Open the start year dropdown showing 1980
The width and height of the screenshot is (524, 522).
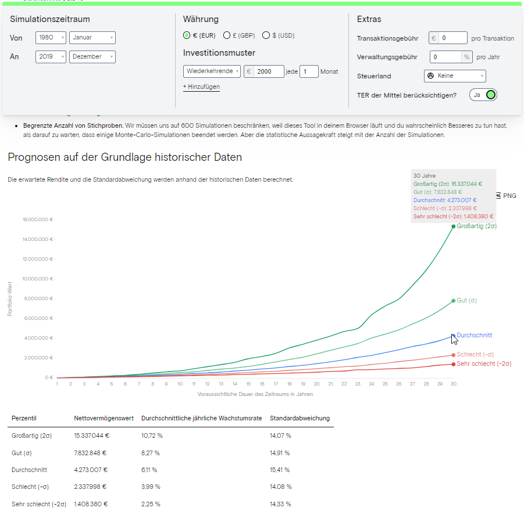click(x=51, y=38)
